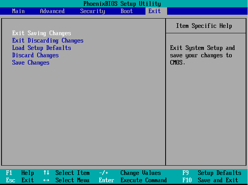Viewport: 248px width, 185px height.
Task: Choose the Save Changes entry
Action: point(31,63)
